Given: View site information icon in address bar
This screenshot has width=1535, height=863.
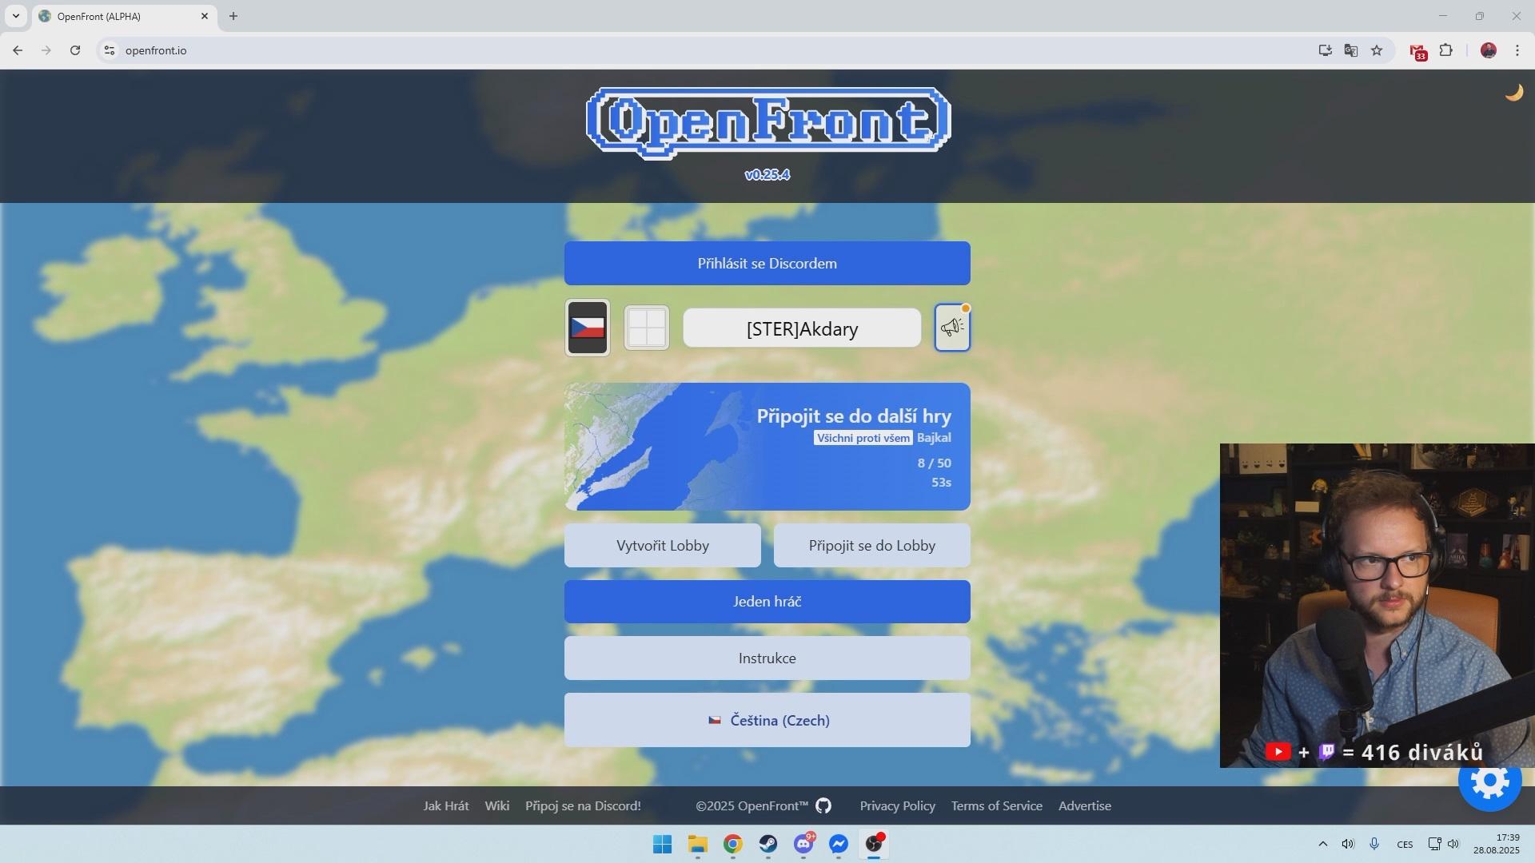Looking at the screenshot, I should point(110,50).
